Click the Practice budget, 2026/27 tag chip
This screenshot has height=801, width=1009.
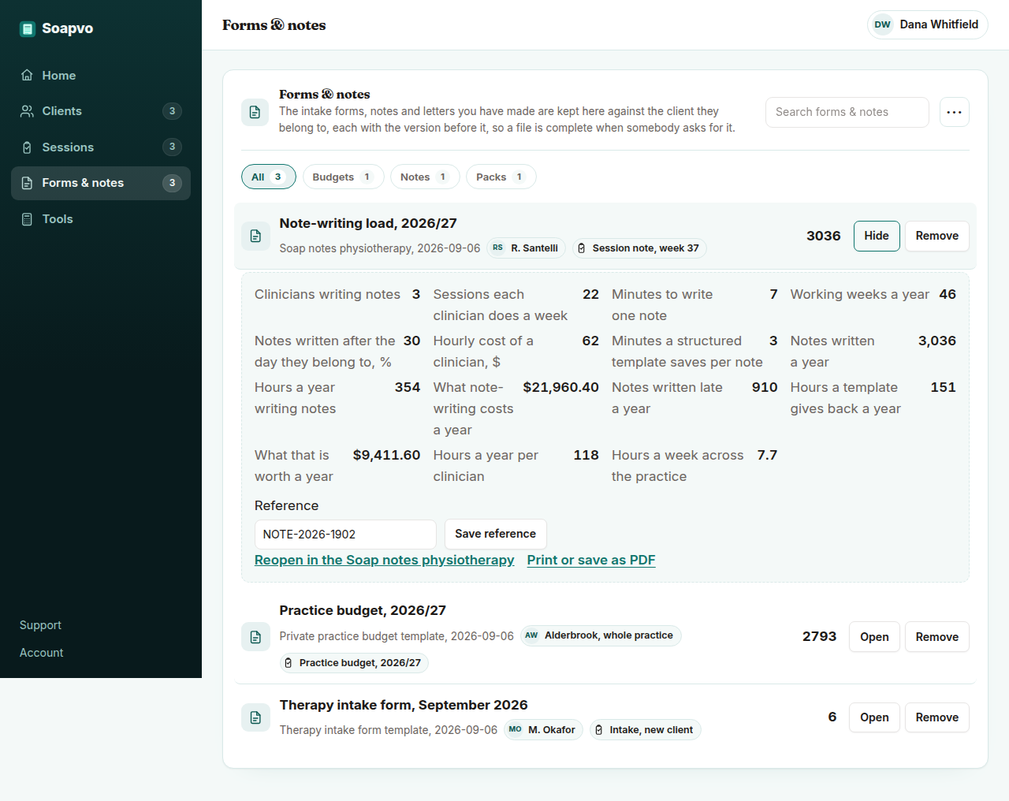pyautogui.click(x=354, y=663)
